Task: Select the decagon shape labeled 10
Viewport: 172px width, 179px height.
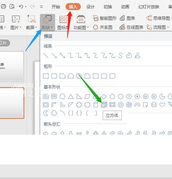Action: click(x=146, y=96)
